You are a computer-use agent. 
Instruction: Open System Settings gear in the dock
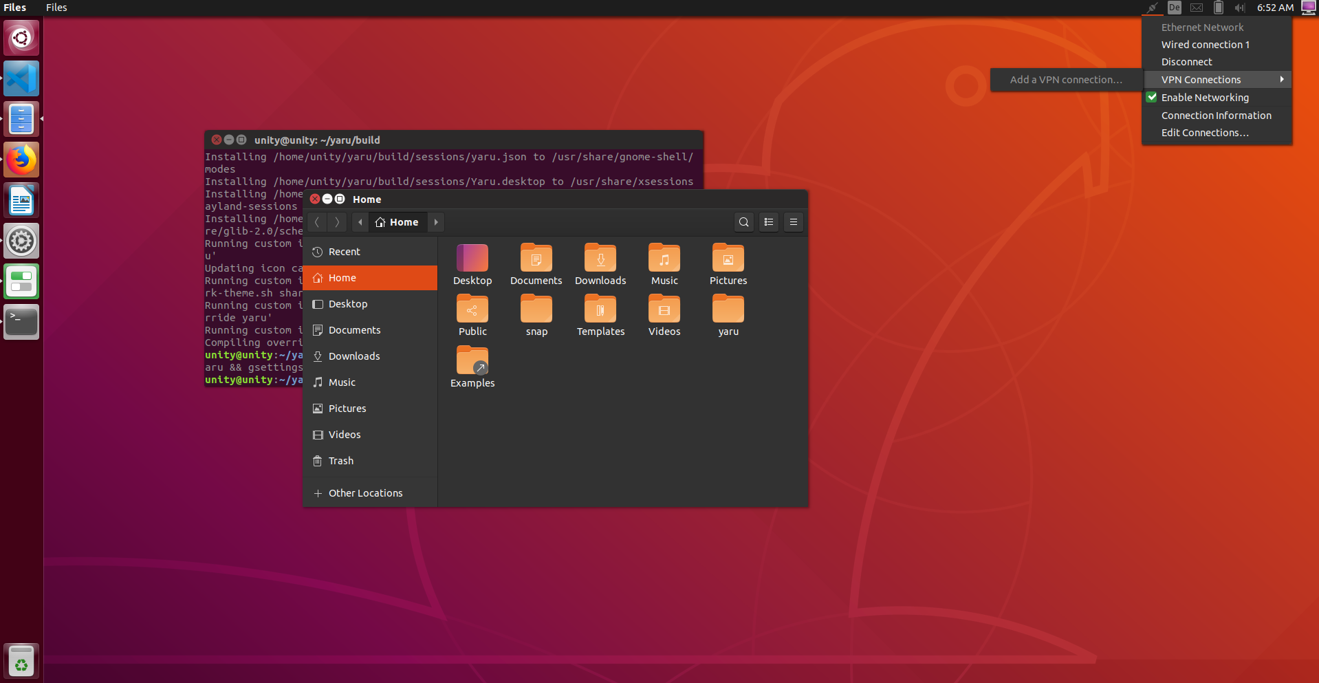21,241
